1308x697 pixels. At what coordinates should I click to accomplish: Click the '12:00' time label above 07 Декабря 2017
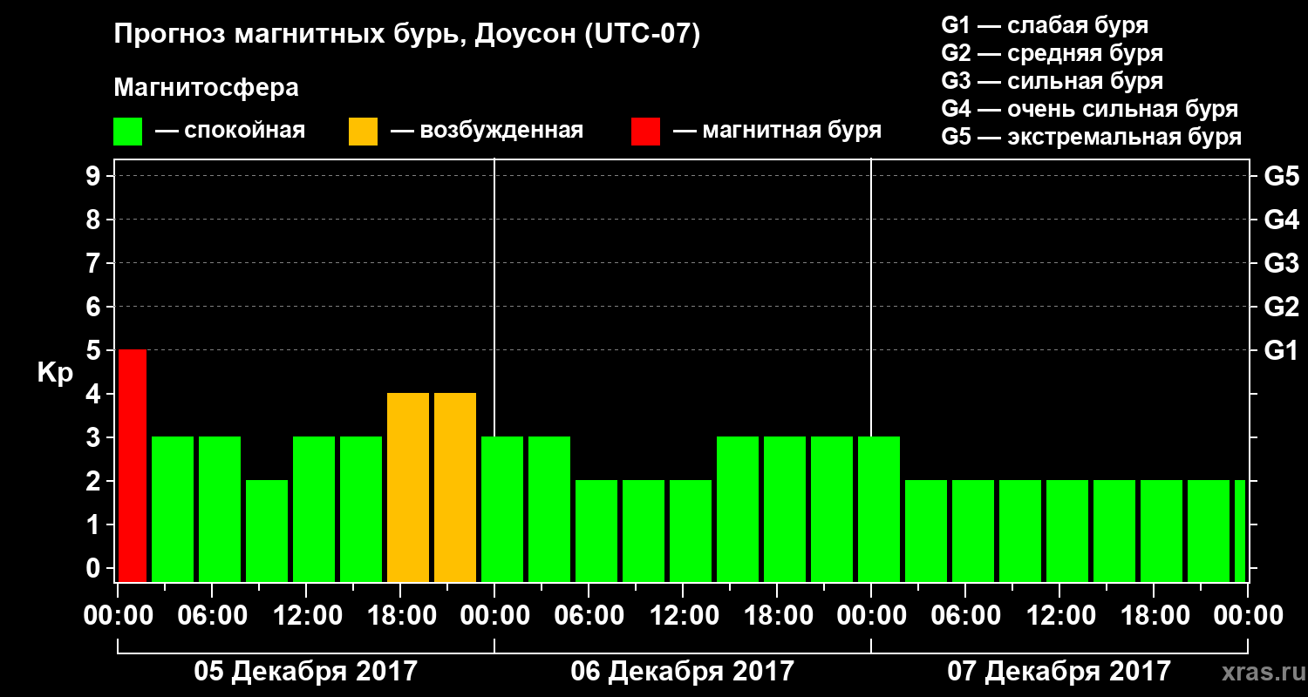click(1059, 616)
